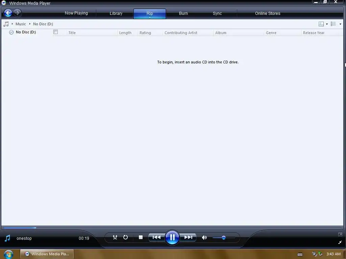Switch to the Library tab
Viewport: 346px width, 259px height.
coord(116,13)
